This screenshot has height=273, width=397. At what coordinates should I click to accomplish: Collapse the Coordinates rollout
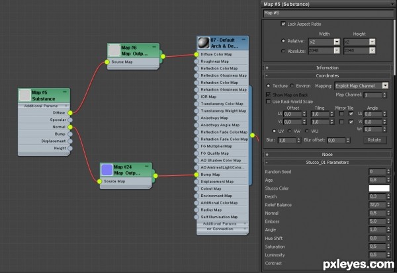tap(328, 75)
